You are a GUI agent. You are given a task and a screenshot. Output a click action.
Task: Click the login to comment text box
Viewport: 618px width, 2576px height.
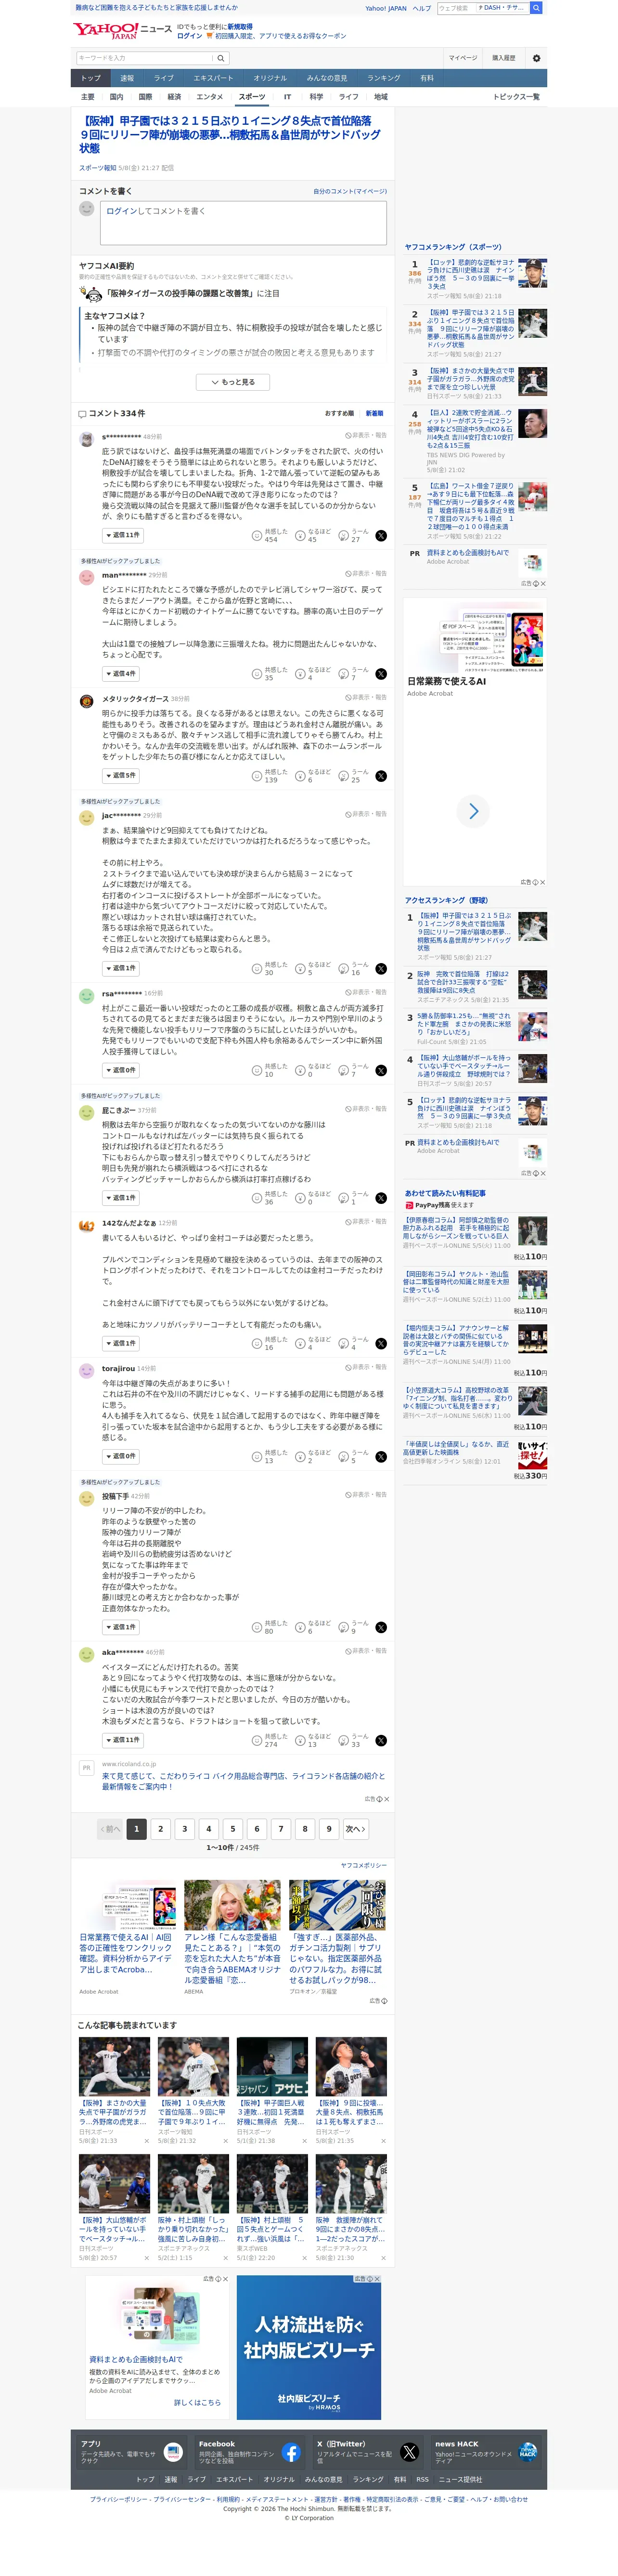click(243, 223)
